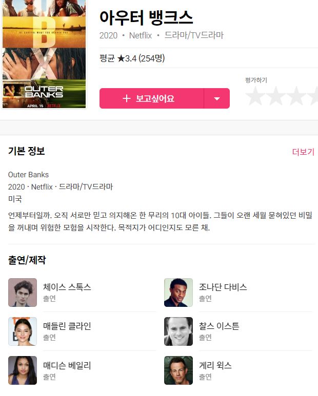Open cast member name 게리 윅스
The width and height of the screenshot is (318, 396).
(215, 365)
